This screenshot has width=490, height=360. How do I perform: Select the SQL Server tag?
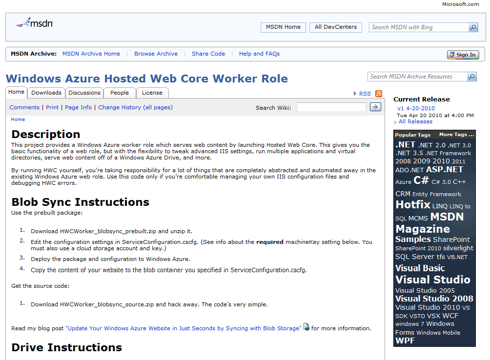click(x=415, y=257)
